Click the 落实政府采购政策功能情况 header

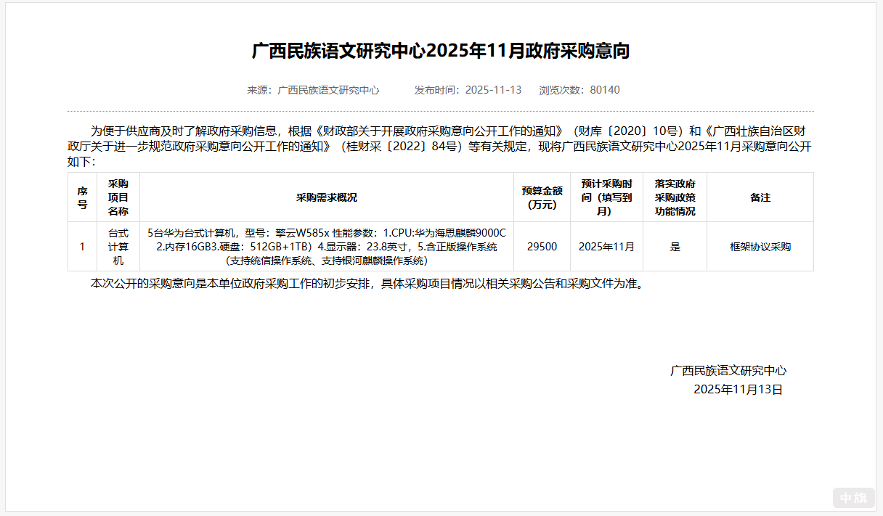[675, 197]
